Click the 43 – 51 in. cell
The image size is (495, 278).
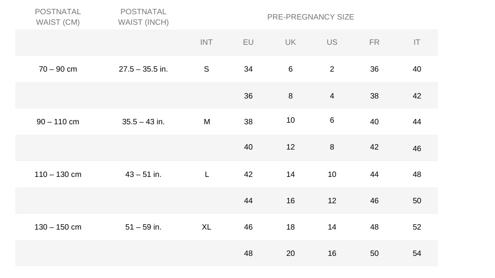click(x=143, y=174)
